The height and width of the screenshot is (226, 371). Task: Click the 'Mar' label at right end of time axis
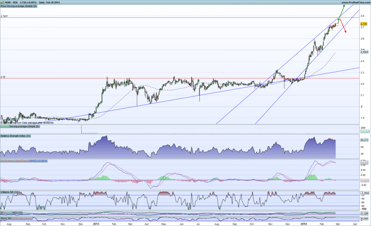(x=338, y=223)
